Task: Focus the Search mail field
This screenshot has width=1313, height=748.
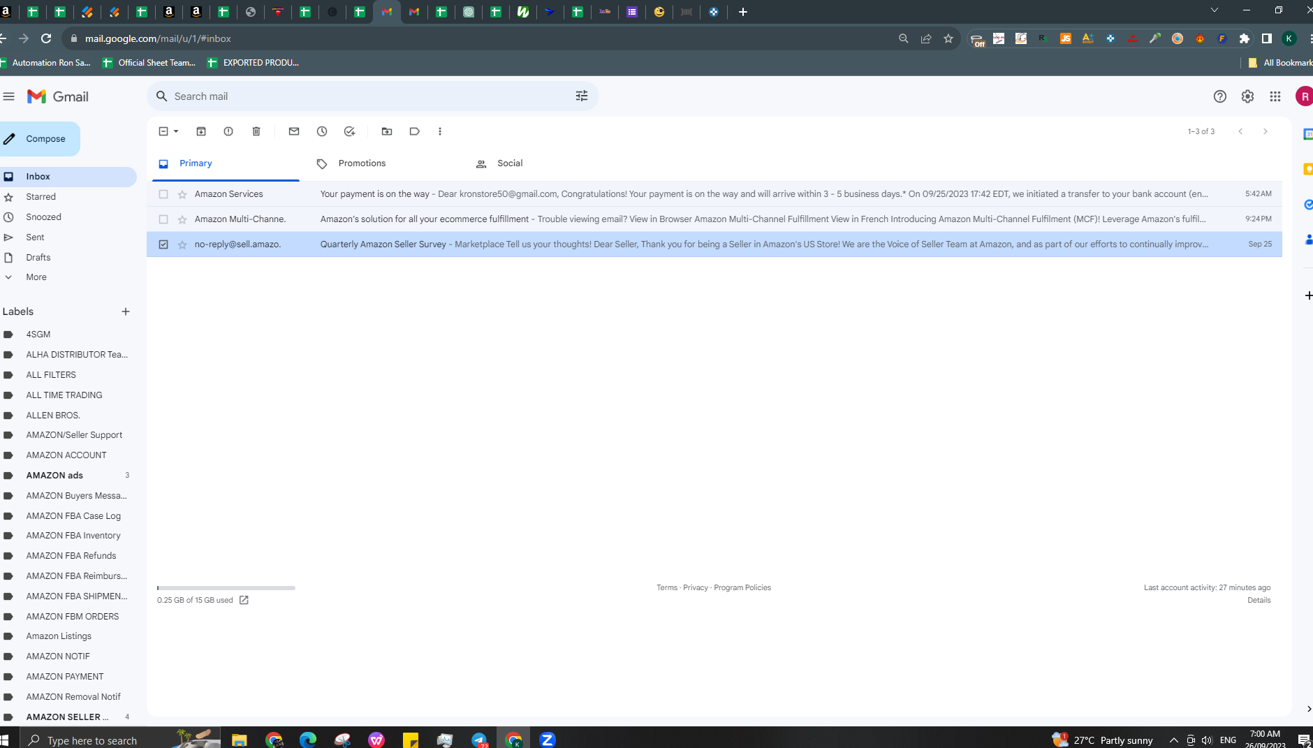Action: pos(373,96)
